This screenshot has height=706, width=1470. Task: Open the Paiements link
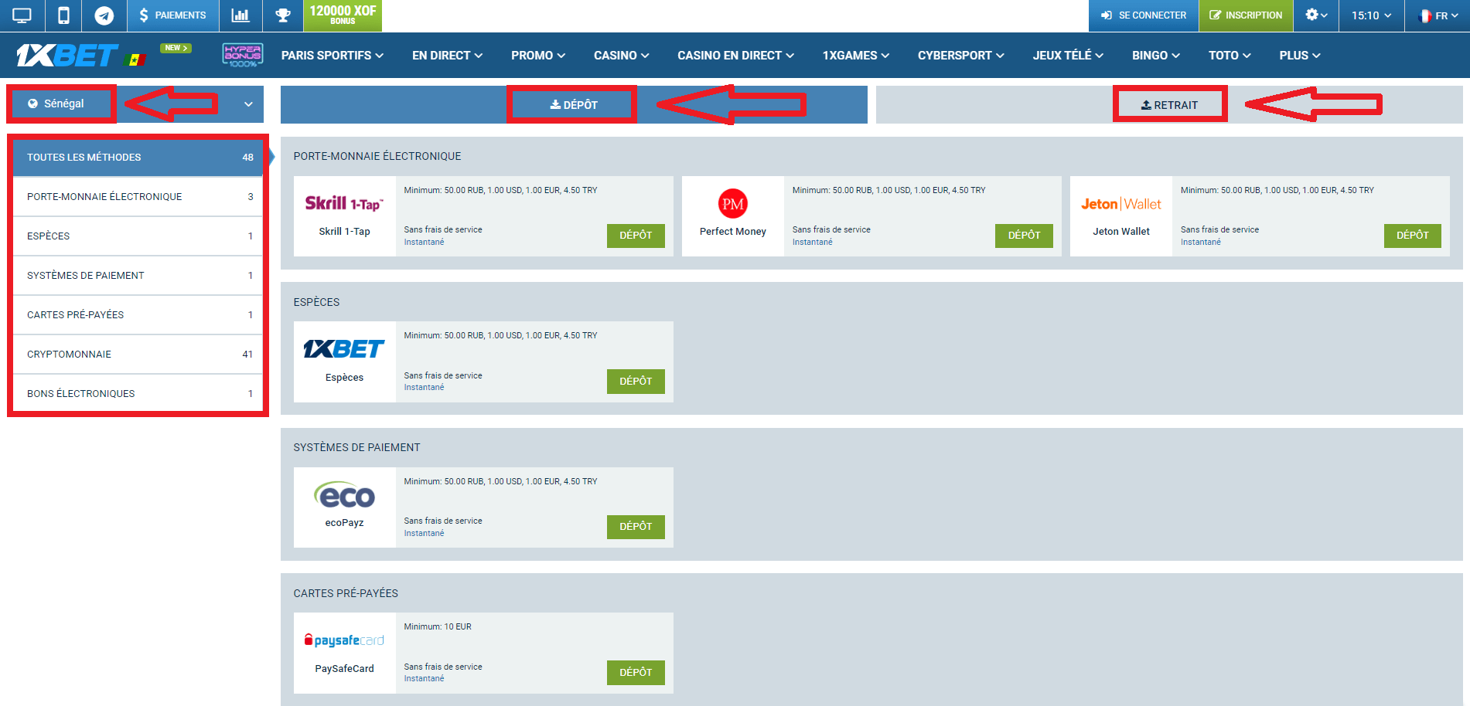pyautogui.click(x=172, y=15)
